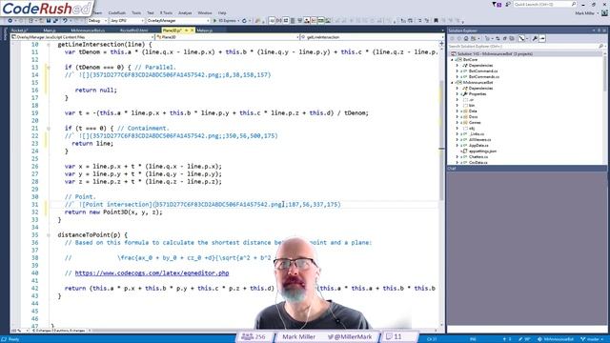Click Solution Explorer Back navigation icon
The height and width of the screenshot is (343, 610).
452,38
